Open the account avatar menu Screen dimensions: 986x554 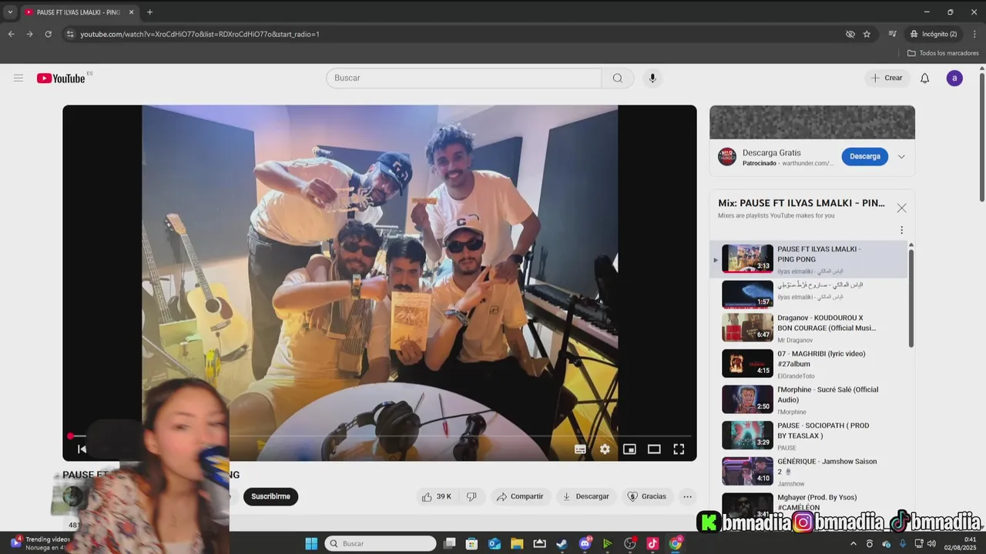coord(954,78)
